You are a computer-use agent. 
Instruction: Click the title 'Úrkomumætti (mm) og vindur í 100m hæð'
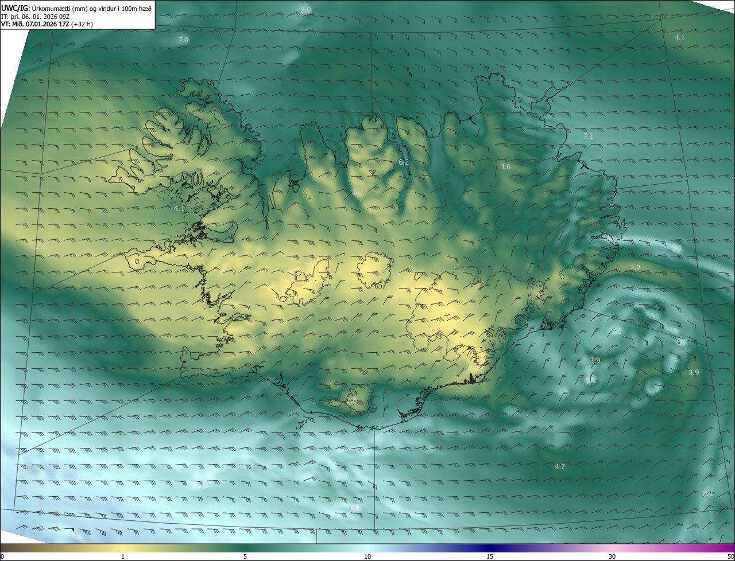tap(92, 8)
